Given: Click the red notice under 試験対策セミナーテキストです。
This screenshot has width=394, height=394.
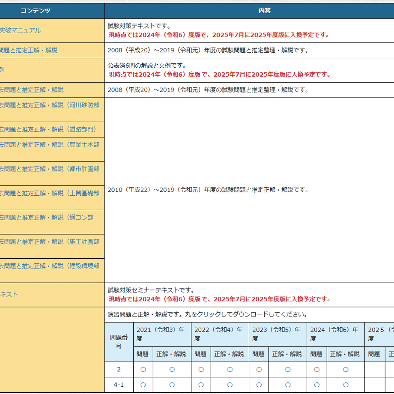Looking at the screenshot, I should (x=220, y=299).
